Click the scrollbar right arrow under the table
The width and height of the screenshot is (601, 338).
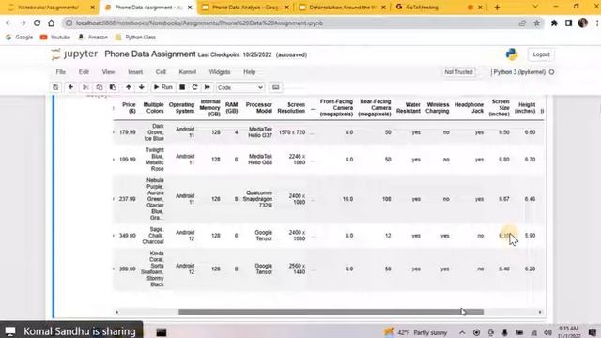coord(540,312)
